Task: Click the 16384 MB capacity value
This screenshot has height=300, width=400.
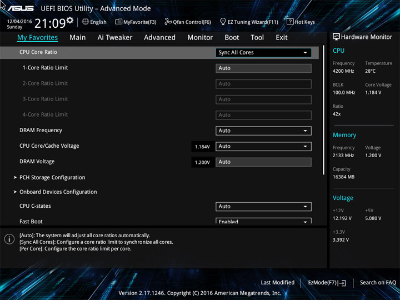Action: [x=344, y=177]
